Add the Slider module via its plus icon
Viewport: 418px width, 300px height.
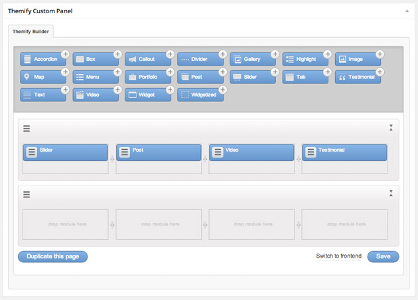point(275,72)
